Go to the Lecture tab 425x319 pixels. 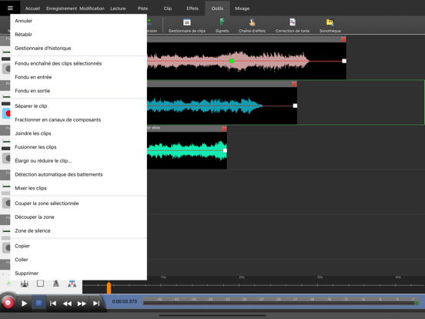point(118,8)
